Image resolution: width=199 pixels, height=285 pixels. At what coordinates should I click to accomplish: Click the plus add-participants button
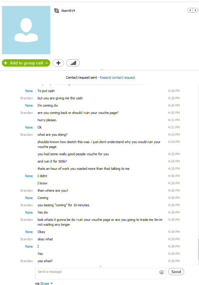click(x=58, y=63)
